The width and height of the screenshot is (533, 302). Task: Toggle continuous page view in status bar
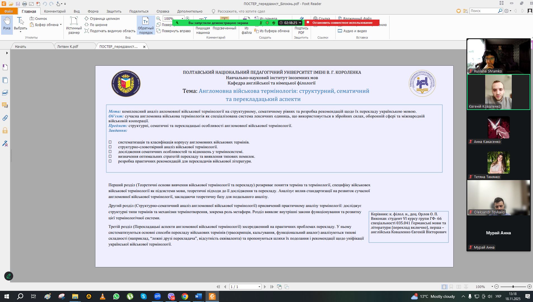(451, 287)
